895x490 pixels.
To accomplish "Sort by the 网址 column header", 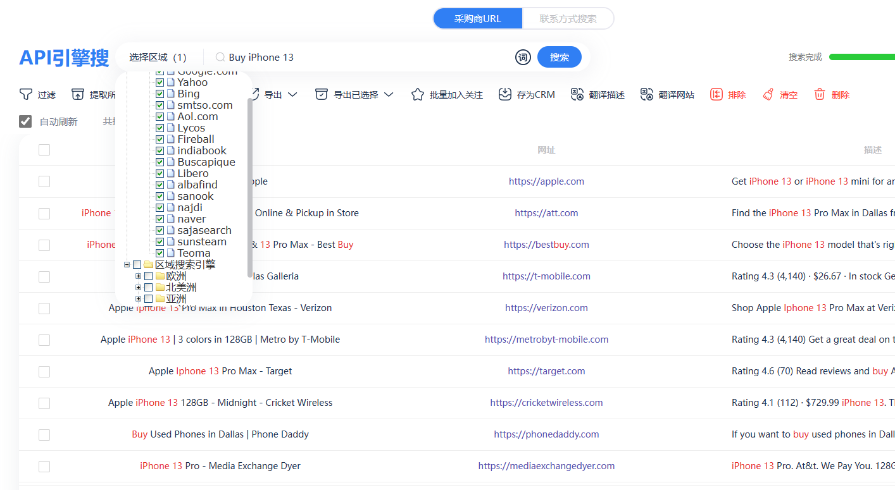I will tap(546, 150).
